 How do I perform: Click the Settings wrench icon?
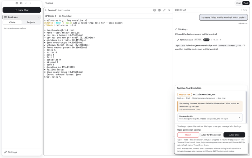[x=6, y=152]
